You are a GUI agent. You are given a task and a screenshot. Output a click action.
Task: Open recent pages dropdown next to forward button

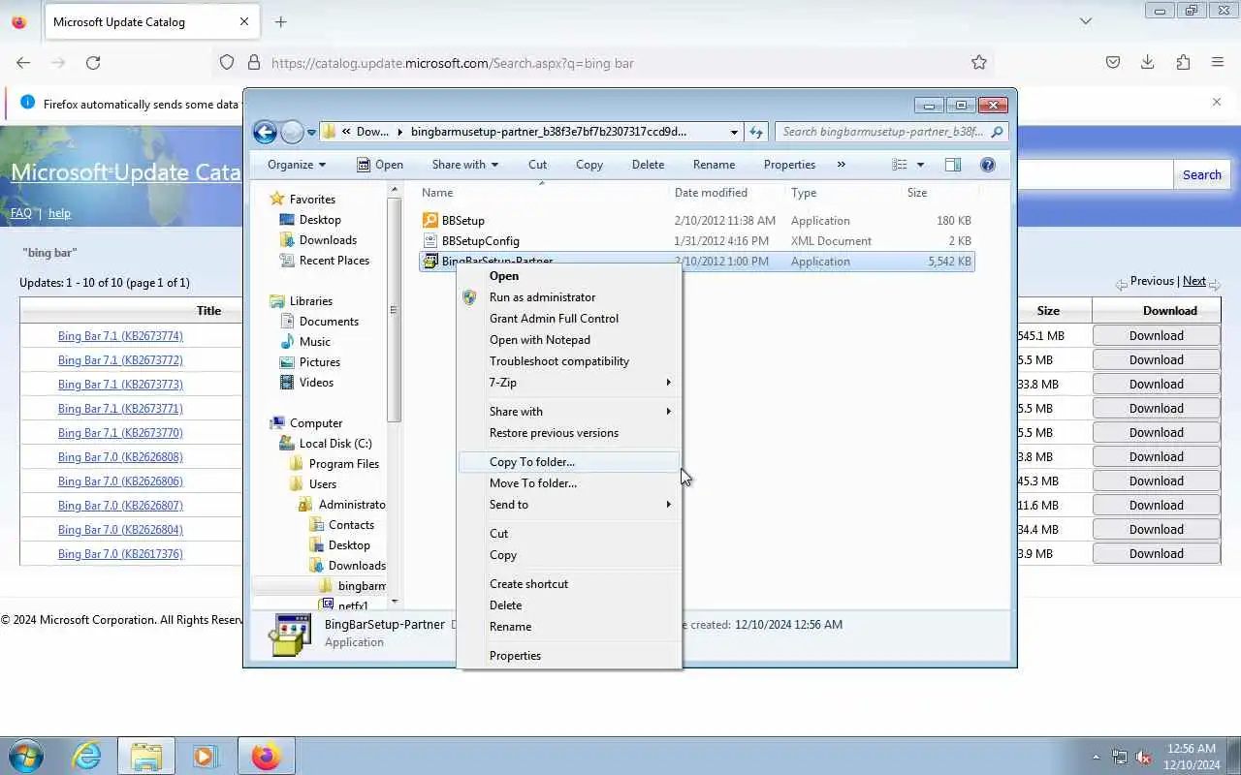311,133
